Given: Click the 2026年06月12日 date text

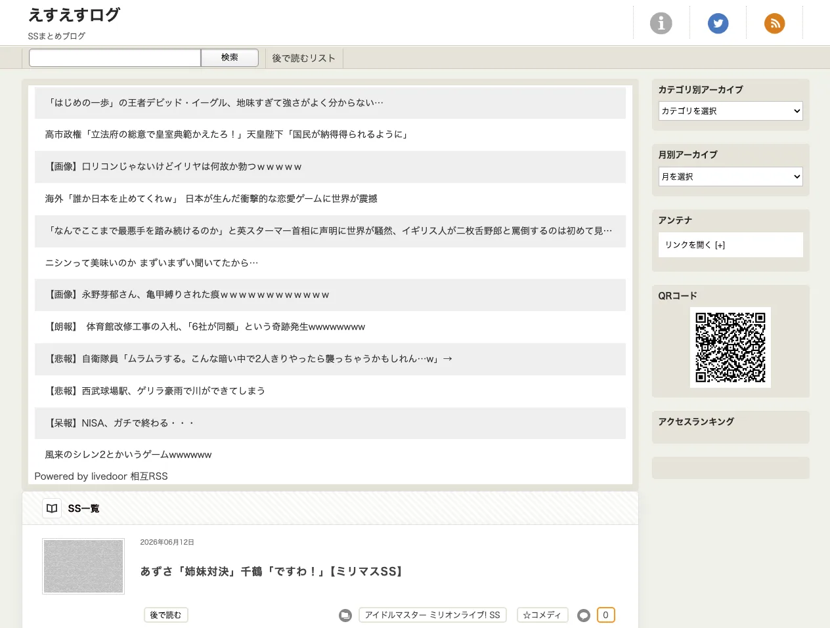Looking at the screenshot, I should click(167, 542).
